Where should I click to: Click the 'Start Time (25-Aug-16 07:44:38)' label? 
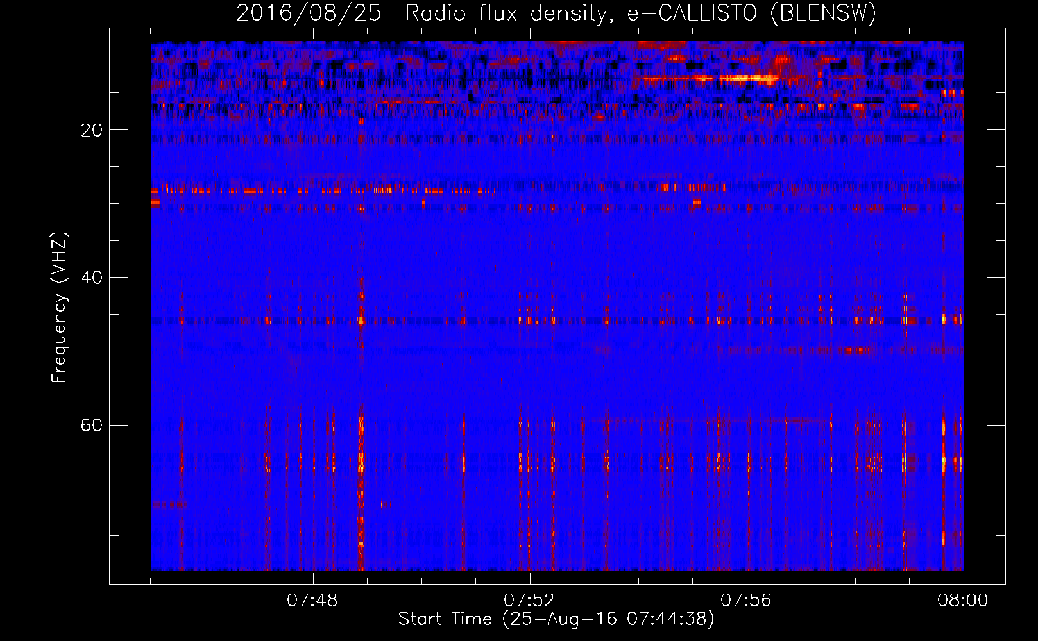coord(556,619)
